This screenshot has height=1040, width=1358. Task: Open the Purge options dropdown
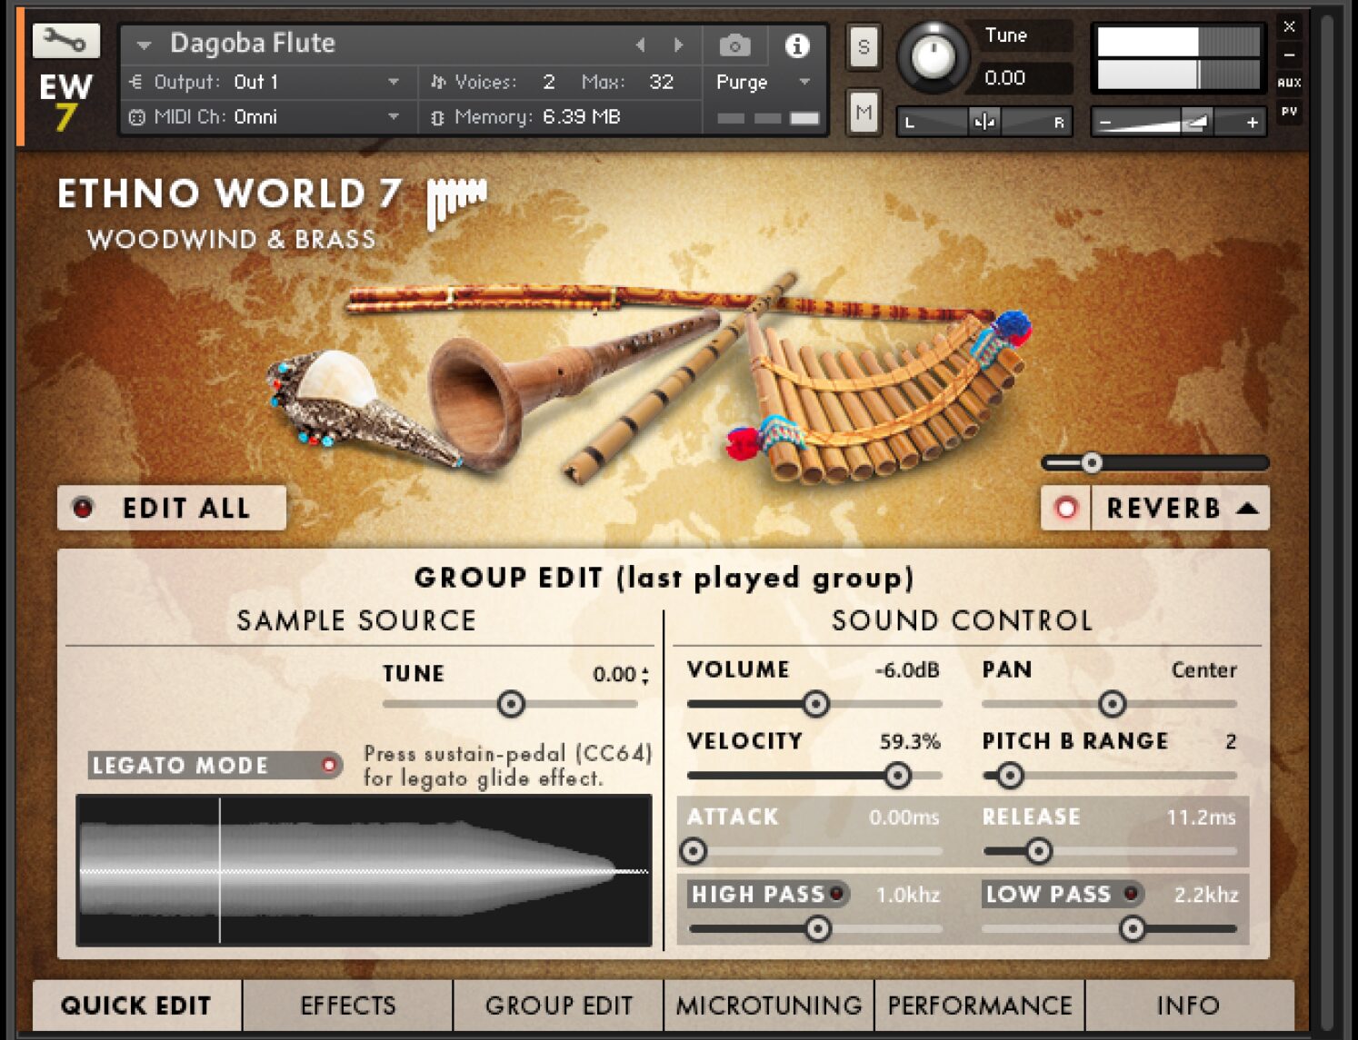coord(804,83)
